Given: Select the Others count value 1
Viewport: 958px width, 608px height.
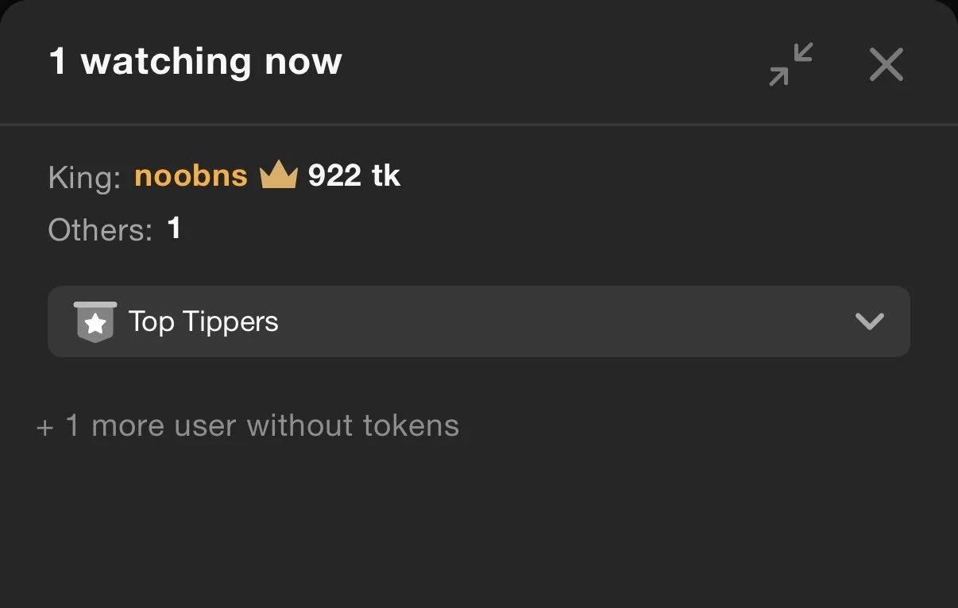Looking at the screenshot, I should pyautogui.click(x=174, y=229).
